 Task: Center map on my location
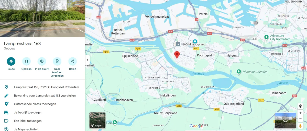coord(300,106)
